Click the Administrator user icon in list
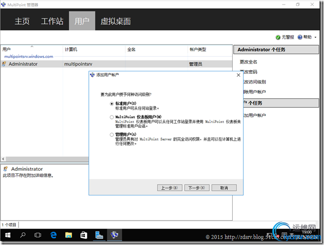This screenshot has height=245, width=324. click(x=4, y=64)
